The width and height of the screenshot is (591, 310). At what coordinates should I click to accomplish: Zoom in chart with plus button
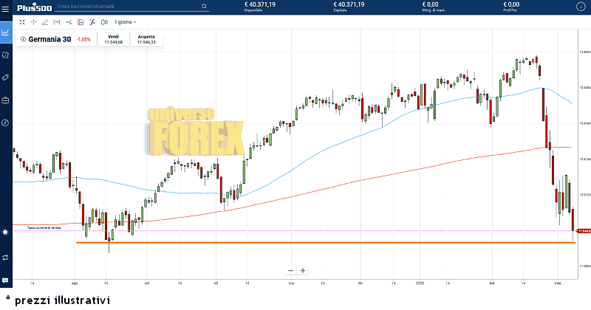pyautogui.click(x=303, y=271)
